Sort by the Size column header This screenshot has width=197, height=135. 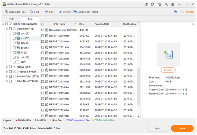point(86,24)
